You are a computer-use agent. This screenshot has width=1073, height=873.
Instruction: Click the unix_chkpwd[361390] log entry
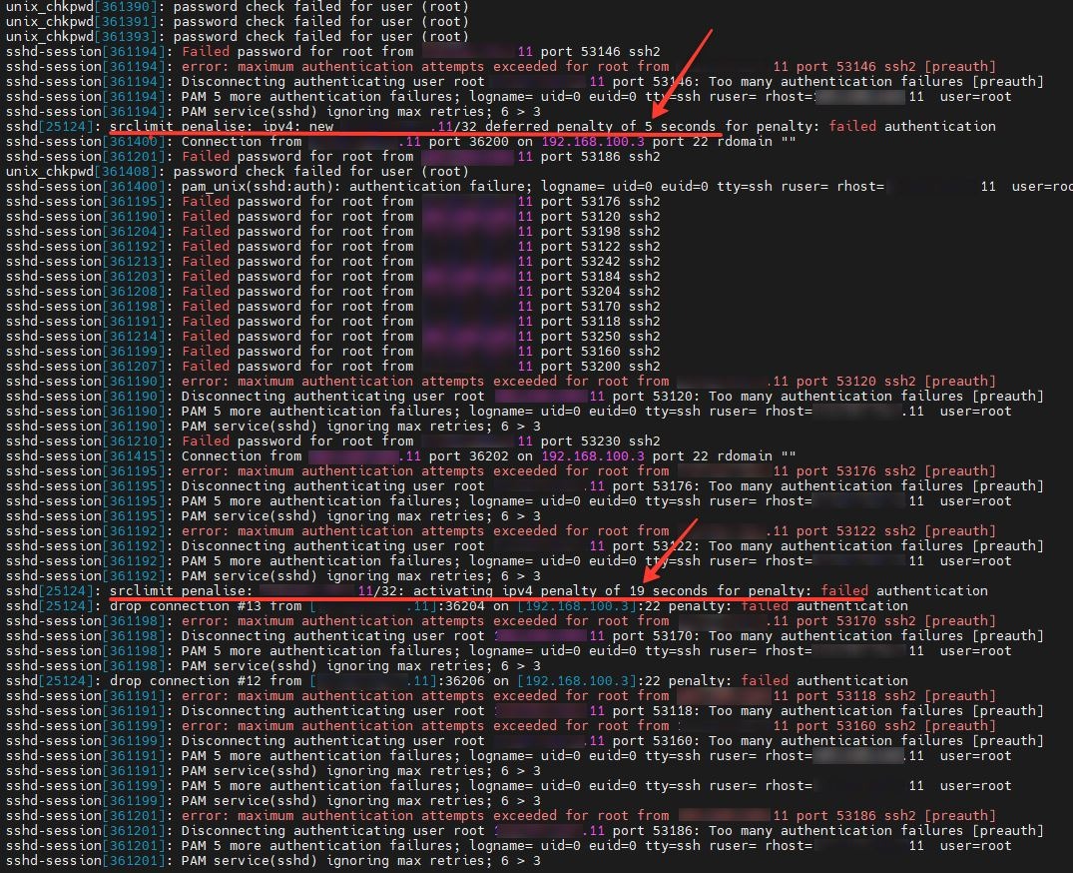(x=238, y=7)
